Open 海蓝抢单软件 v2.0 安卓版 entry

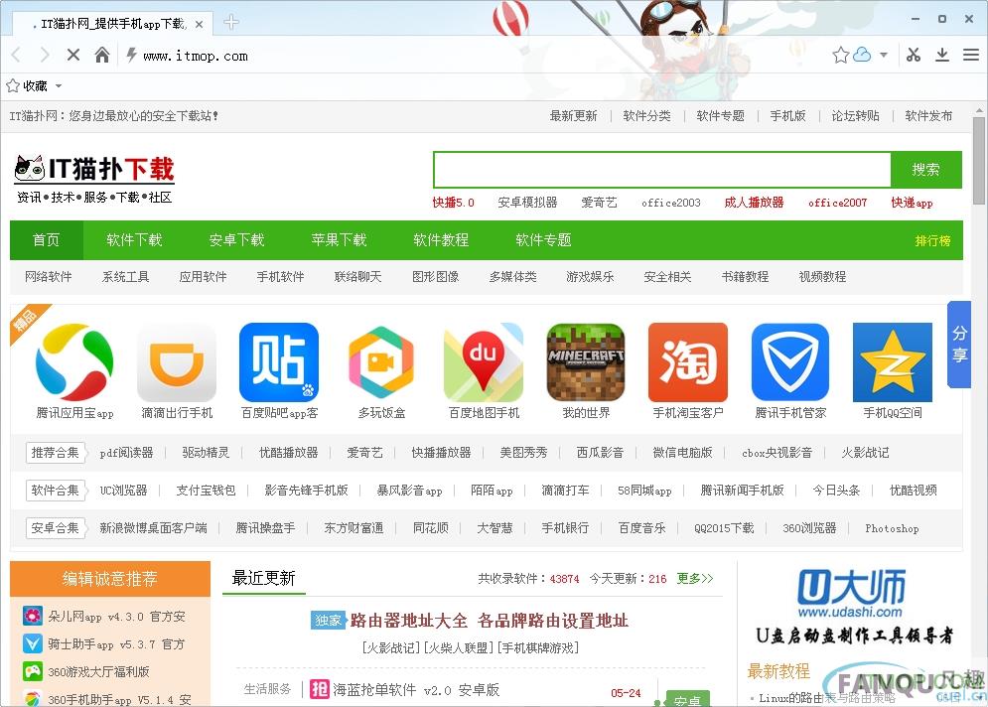click(416, 690)
